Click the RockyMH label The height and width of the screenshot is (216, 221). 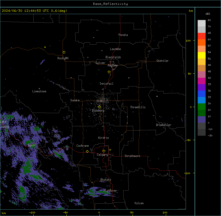63,58
